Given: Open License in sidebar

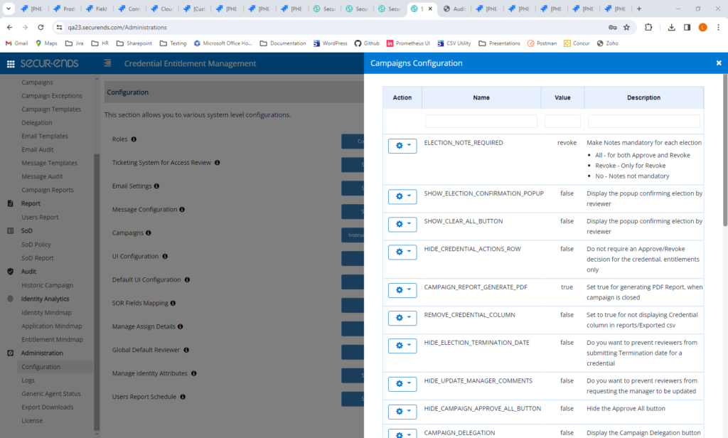Looking at the screenshot, I should tap(32, 420).
